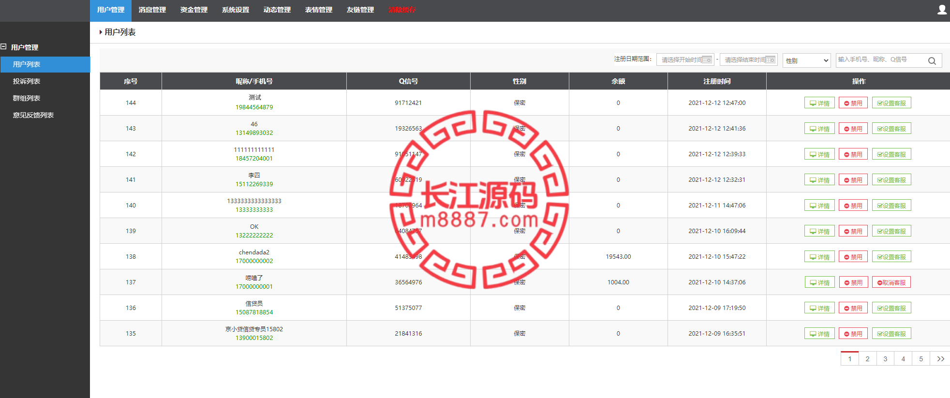Image resolution: width=950 pixels, height=398 pixels.
Task: Focus the end date input field
Action: pyautogui.click(x=748, y=60)
